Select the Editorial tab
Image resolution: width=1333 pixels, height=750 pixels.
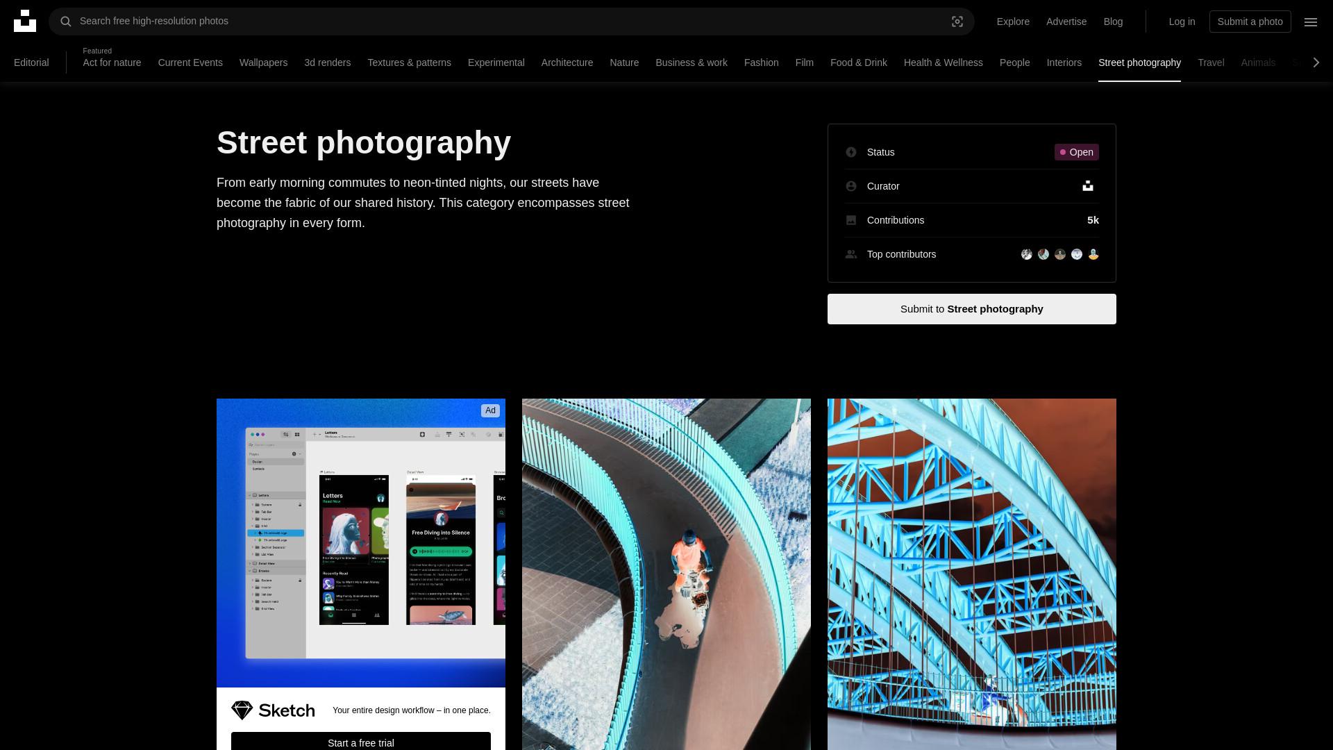point(31,62)
